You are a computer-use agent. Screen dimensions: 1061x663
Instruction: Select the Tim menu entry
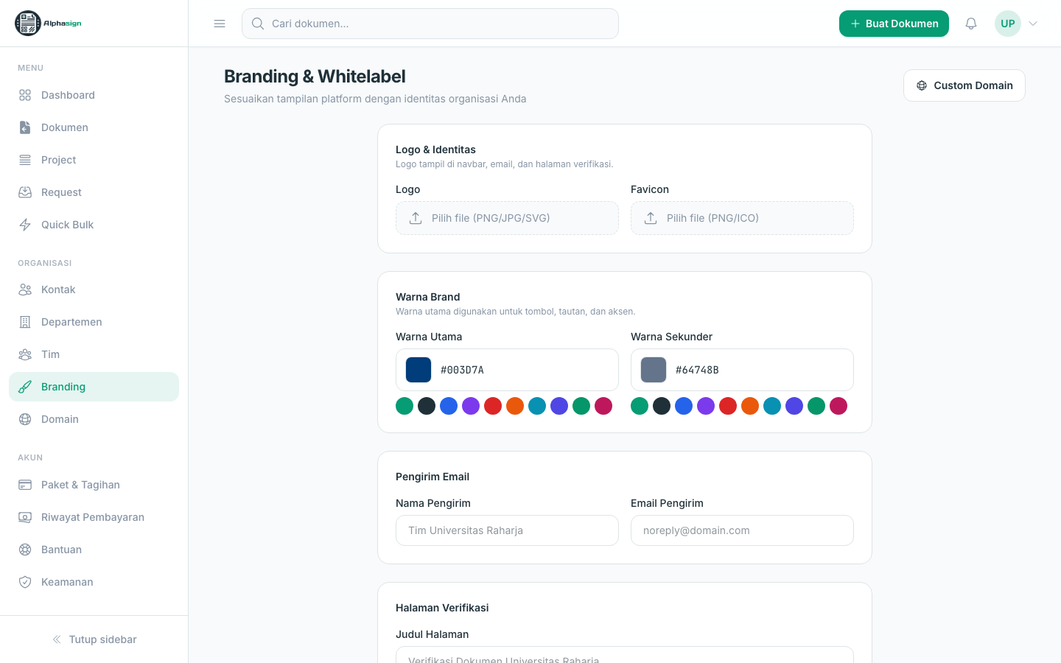pos(94,354)
